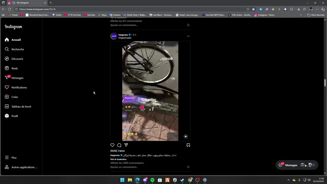
Task: Go to Accueil in the sidebar
Action: coord(16,40)
